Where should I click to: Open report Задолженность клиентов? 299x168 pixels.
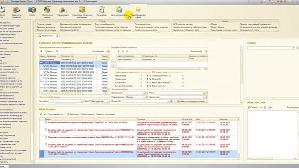tap(71, 27)
